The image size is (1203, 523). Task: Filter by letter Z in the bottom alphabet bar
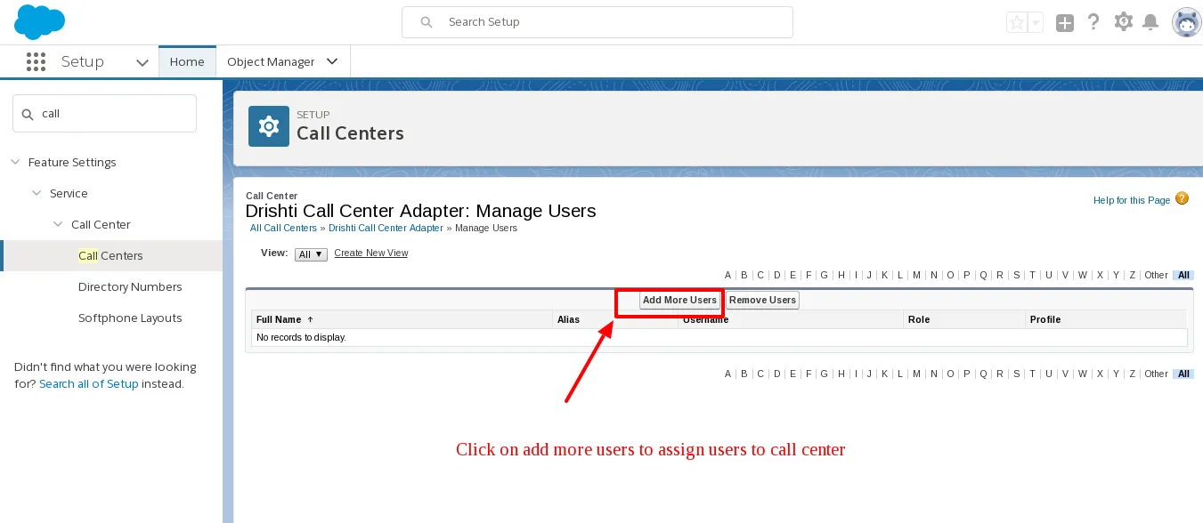(x=1132, y=374)
